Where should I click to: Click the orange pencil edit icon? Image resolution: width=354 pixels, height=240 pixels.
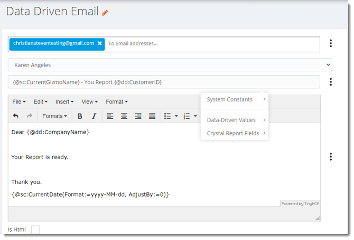coord(105,13)
